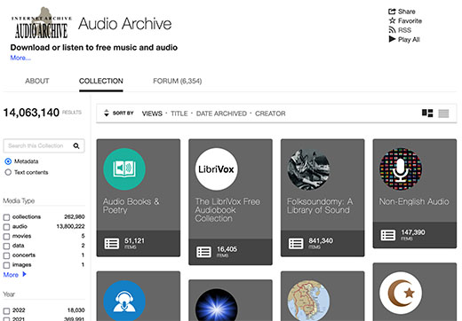462x321 pixels.
Task: Check the images media type checkbox
Action: 6,265
